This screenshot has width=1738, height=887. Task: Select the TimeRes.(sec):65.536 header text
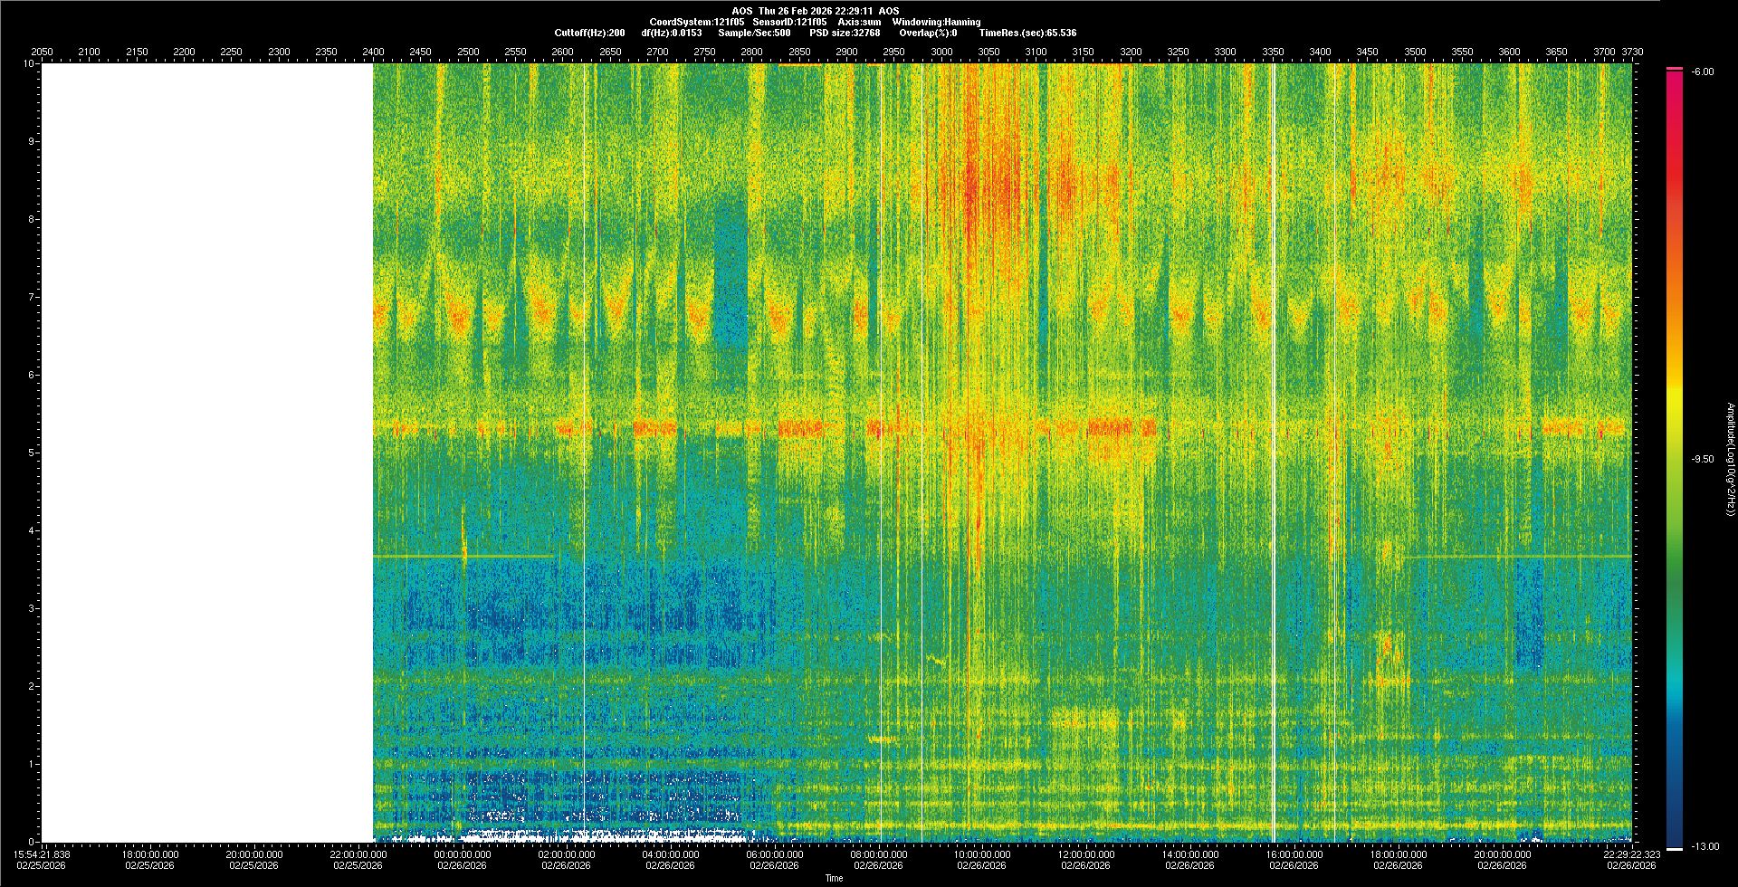(1027, 33)
